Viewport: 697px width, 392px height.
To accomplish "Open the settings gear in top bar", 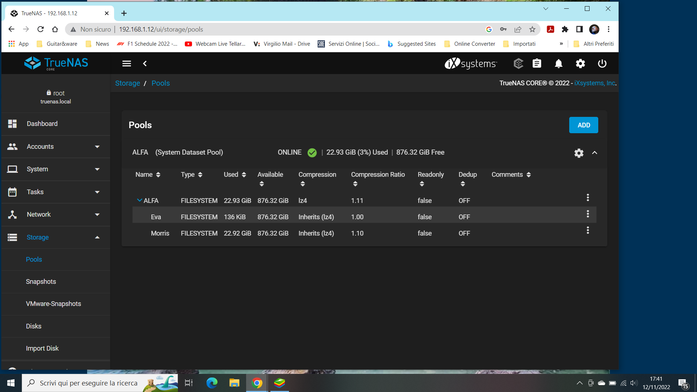I will [x=580, y=64].
